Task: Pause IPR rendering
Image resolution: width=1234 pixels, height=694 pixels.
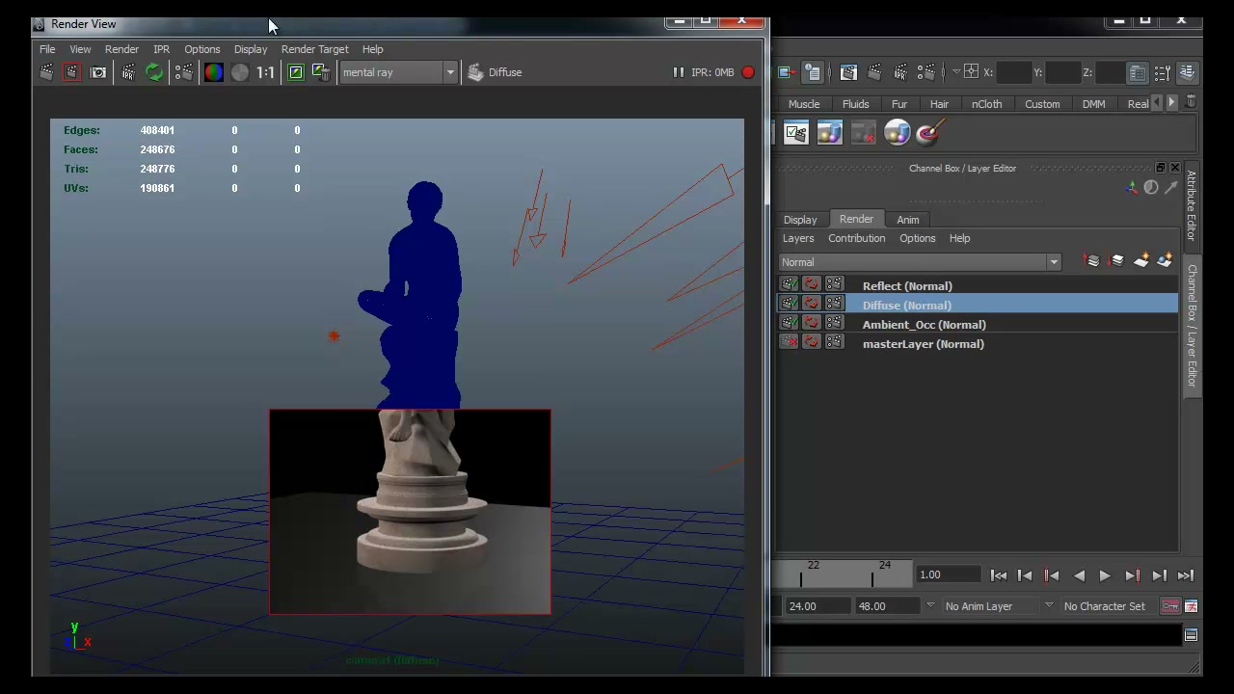Action: [x=678, y=72]
